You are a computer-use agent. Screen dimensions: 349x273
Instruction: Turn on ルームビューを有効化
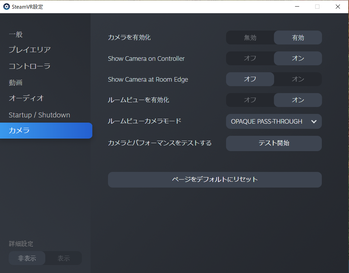[298, 100]
